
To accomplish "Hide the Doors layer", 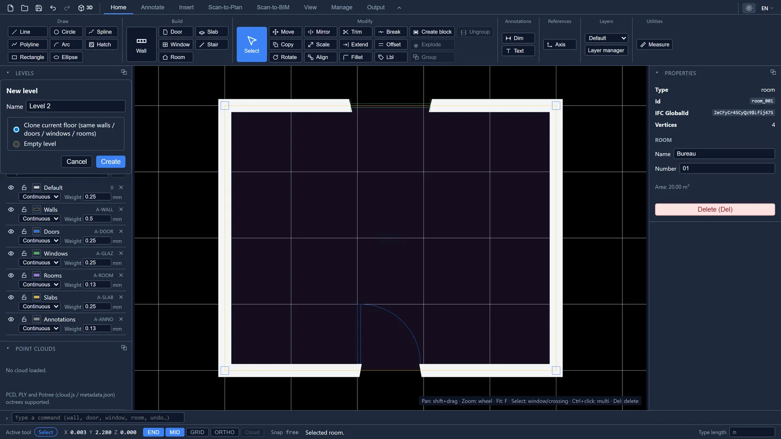I will click(x=11, y=231).
